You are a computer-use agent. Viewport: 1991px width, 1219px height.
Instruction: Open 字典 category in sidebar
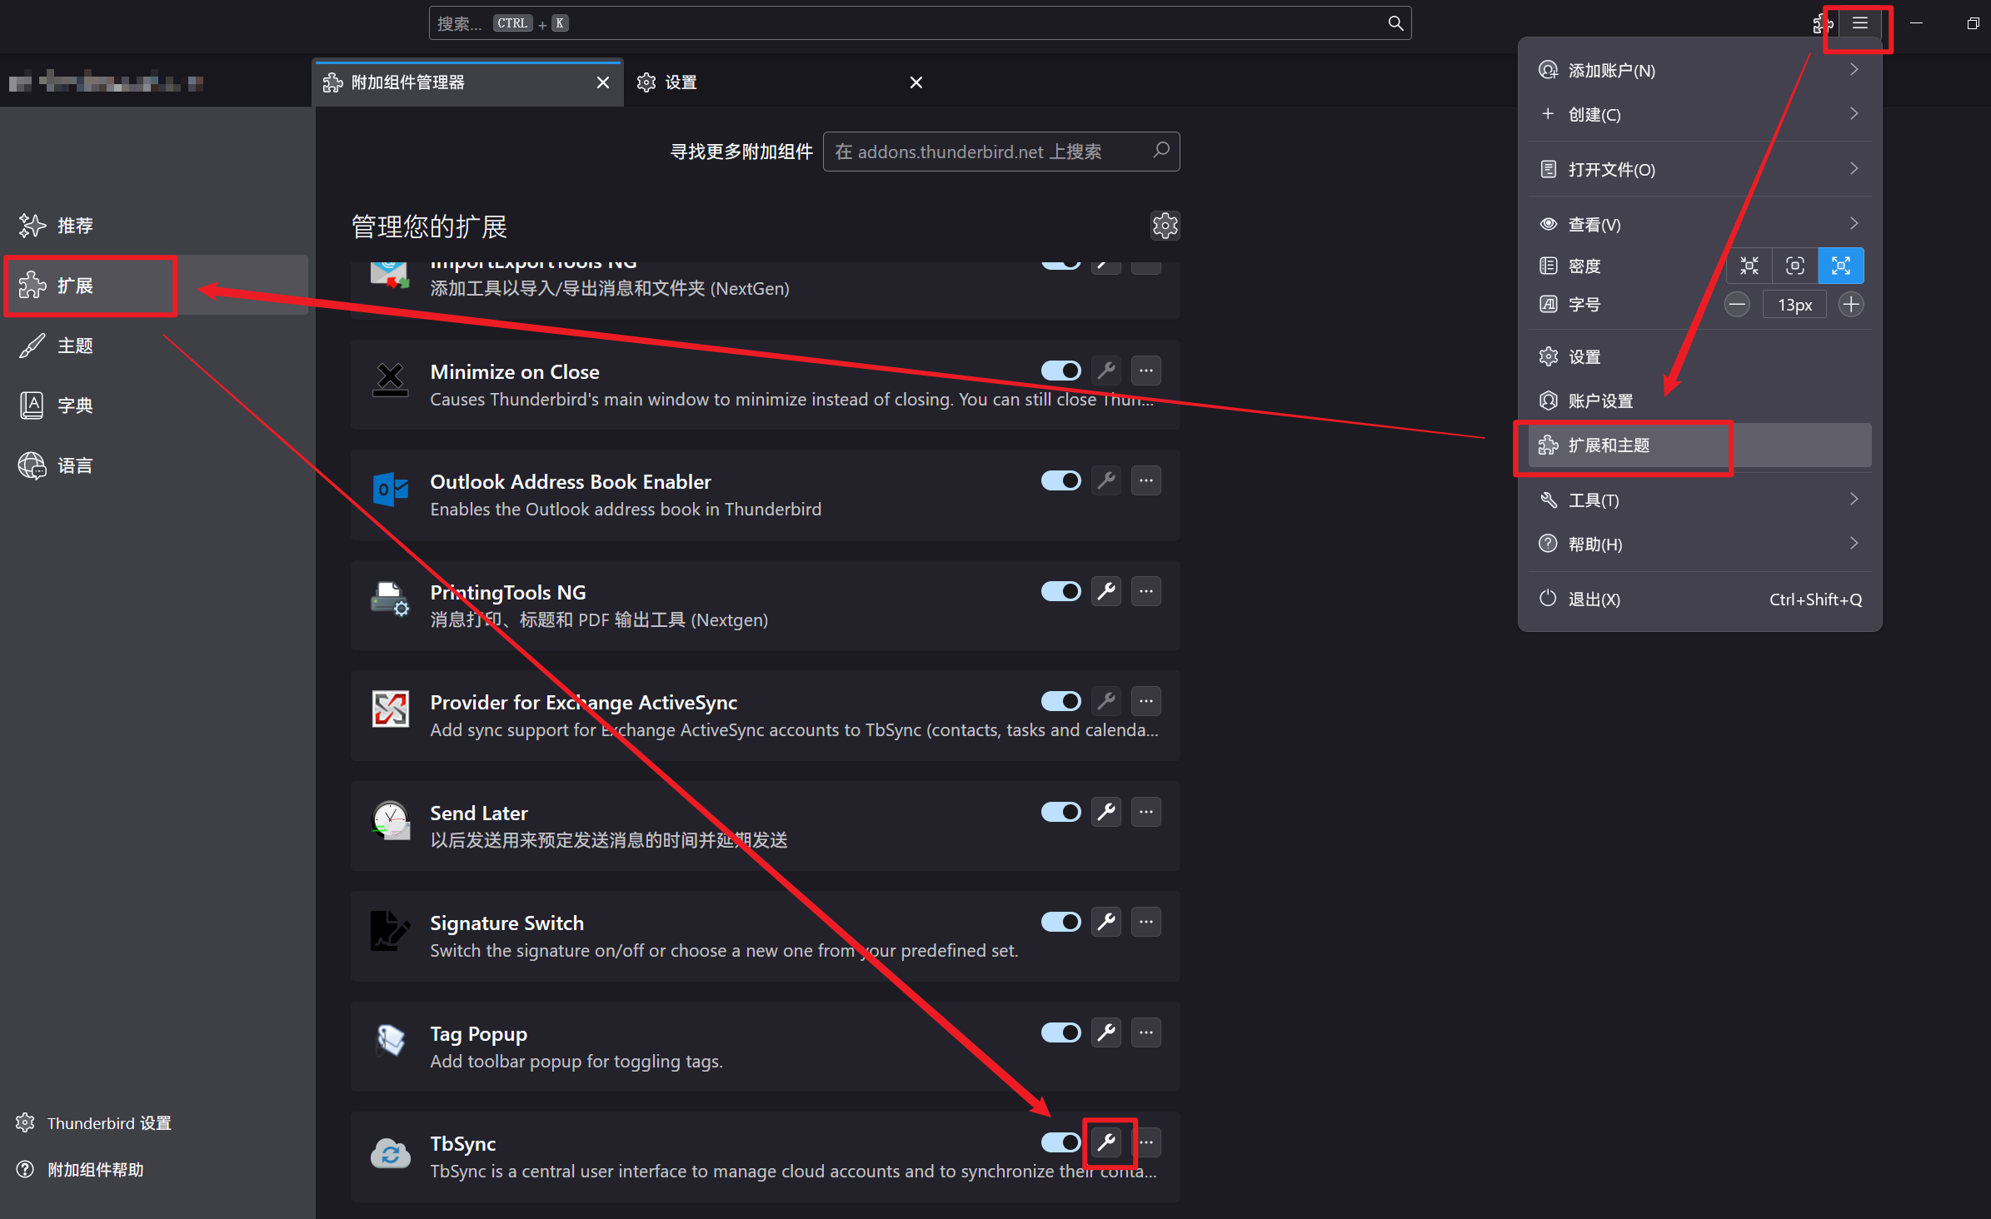pos(157,405)
